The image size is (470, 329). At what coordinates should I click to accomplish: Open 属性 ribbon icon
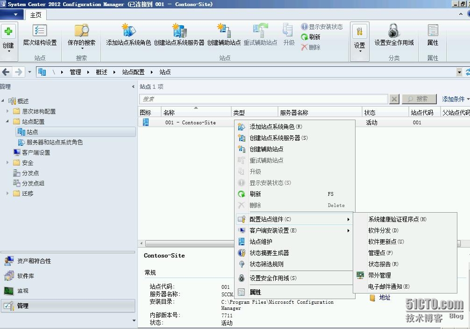click(433, 30)
